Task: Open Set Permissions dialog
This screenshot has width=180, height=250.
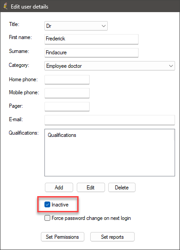Action: point(62,237)
